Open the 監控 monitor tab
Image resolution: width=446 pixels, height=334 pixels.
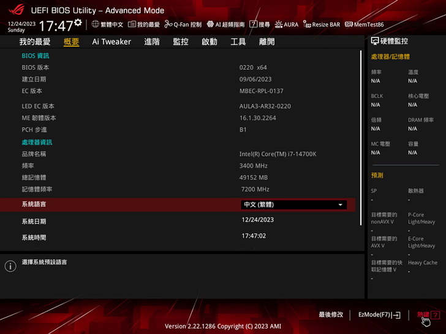click(181, 42)
